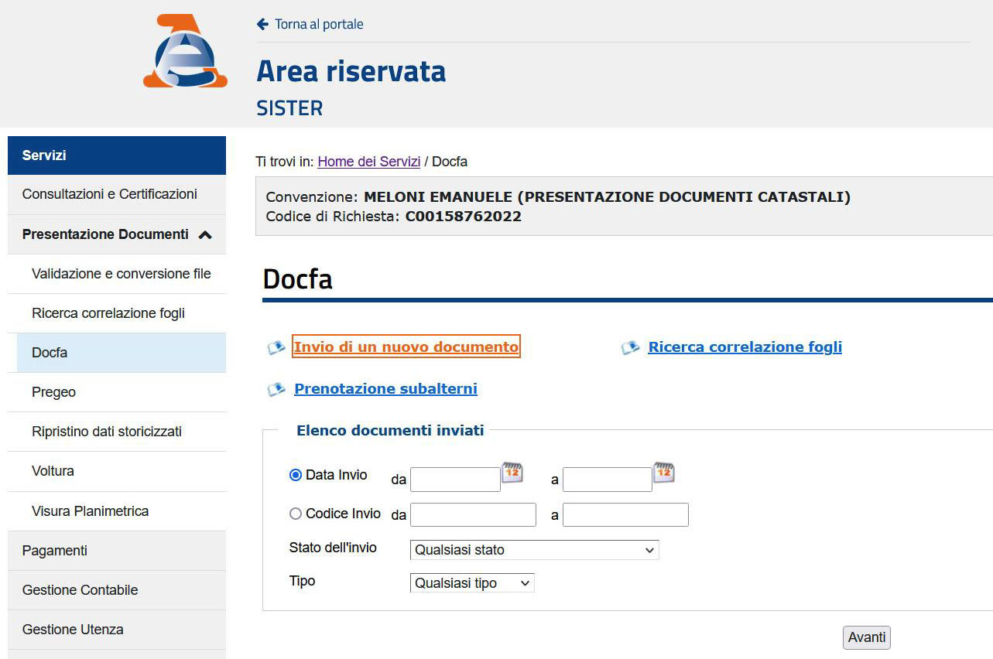The width and height of the screenshot is (993, 659).
Task: Open the Tipo dropdown
Action: click(471, 583)
